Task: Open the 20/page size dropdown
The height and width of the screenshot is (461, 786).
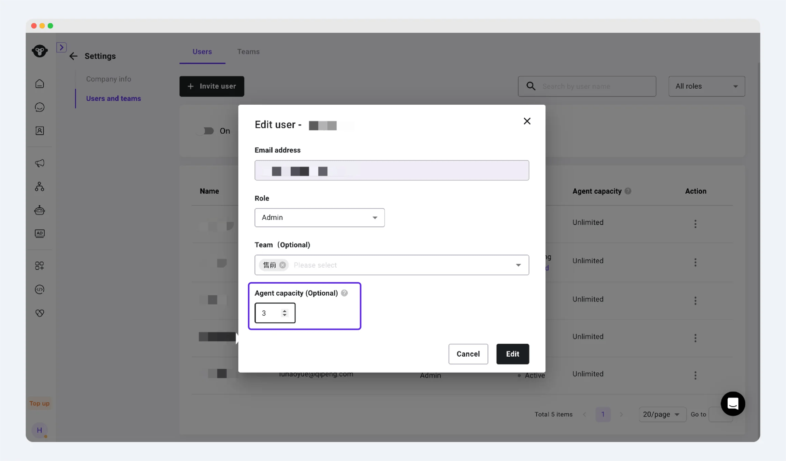Action: coord(662,414)
